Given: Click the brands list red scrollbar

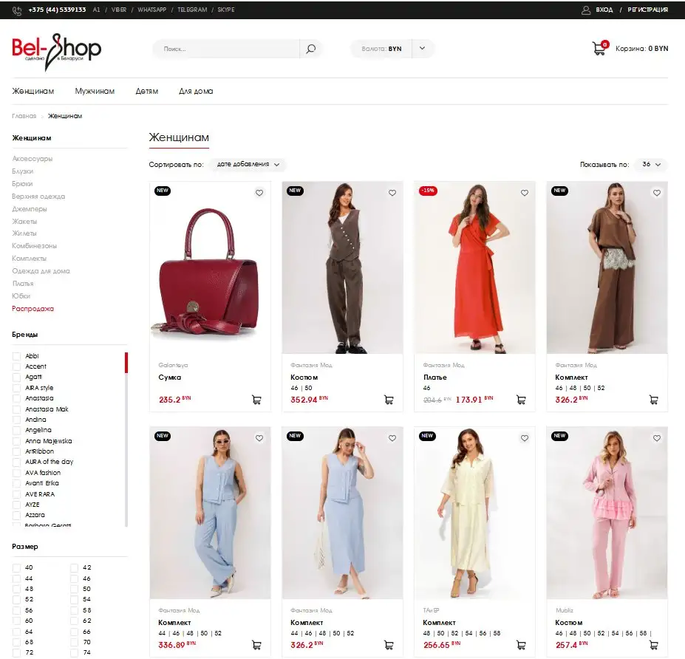Looking at the screenshot, I should click(x=126, y=363).
